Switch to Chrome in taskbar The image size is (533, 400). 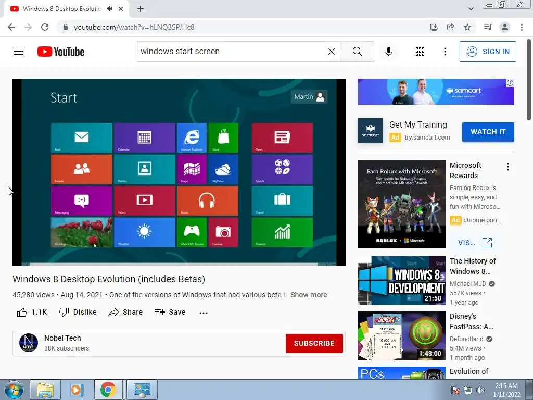pyautogui.click(x=108, y=390)
